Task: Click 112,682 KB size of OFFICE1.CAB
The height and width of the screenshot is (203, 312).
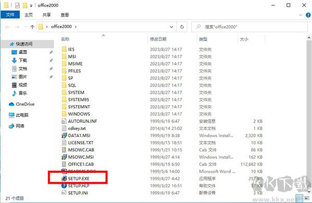Action: click(x=252, y=164)
